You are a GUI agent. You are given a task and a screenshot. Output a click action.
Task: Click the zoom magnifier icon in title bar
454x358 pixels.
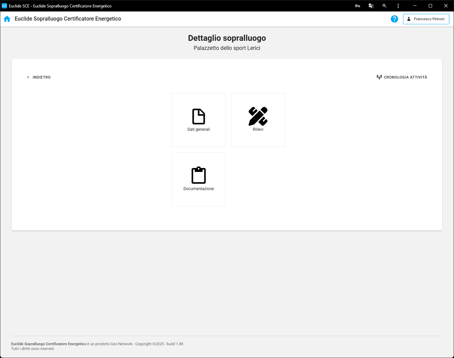[x=385, y=6]
